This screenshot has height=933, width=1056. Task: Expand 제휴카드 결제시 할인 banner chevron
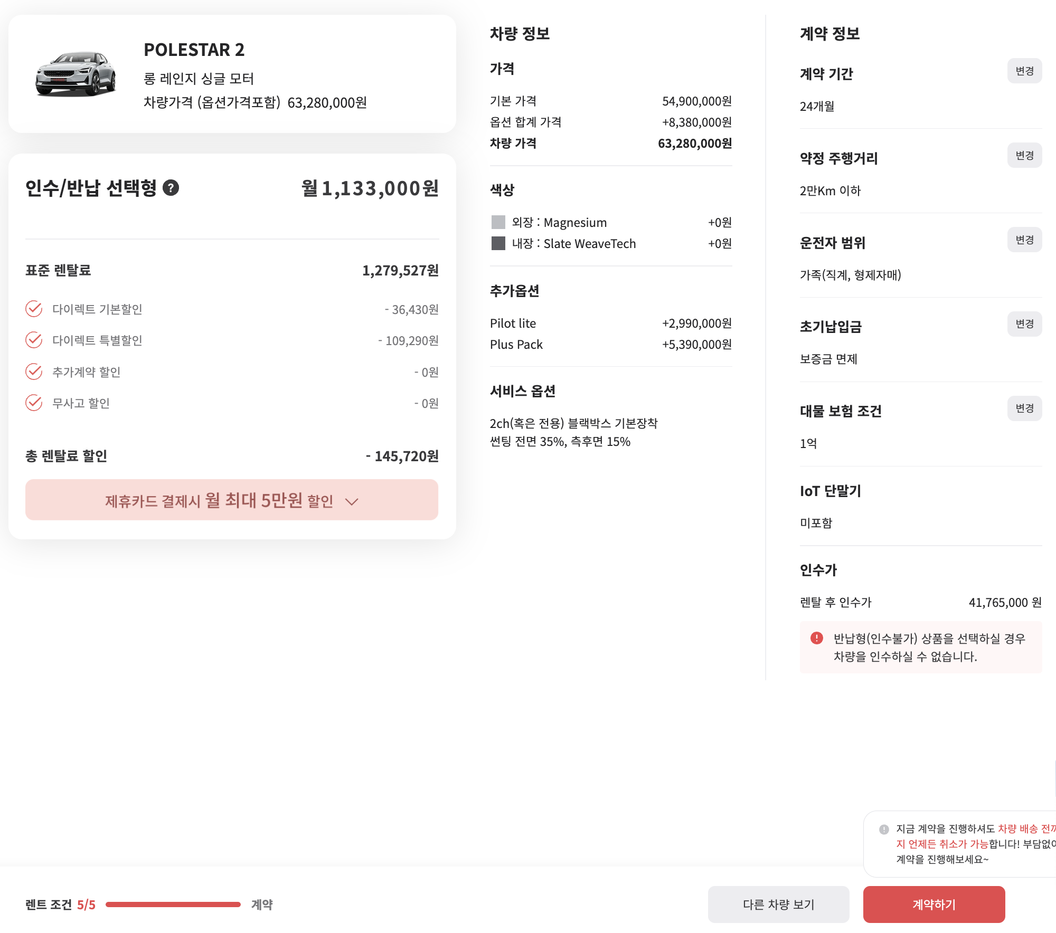[x=352, y=501]
